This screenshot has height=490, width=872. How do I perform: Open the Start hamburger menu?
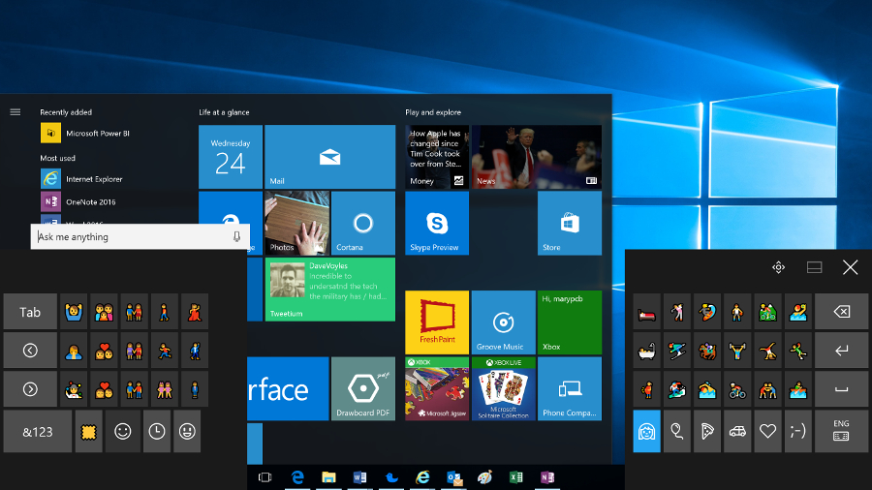pos(15,112)
